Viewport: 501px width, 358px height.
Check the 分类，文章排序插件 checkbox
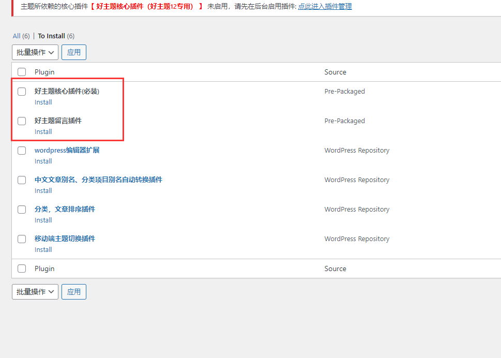pos(22,210)
